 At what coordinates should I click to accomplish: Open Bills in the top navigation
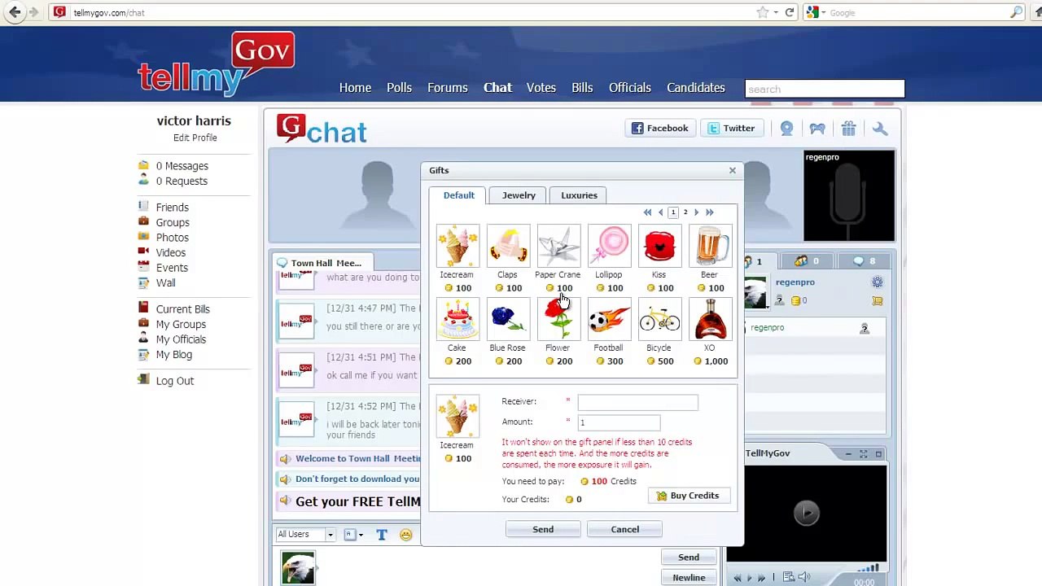point(582,88)
